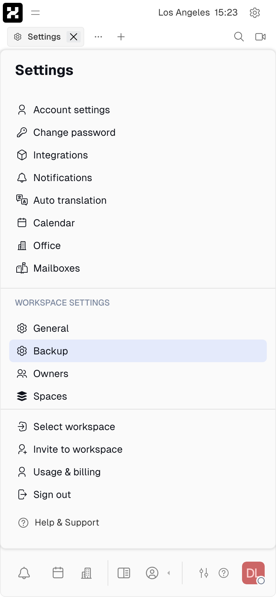This screenshot has height=597, width=276.
Task: Click the app logo icon
Action: tap(13, 13)
